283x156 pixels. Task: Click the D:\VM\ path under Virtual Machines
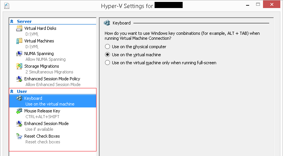(x=32, y=47)
